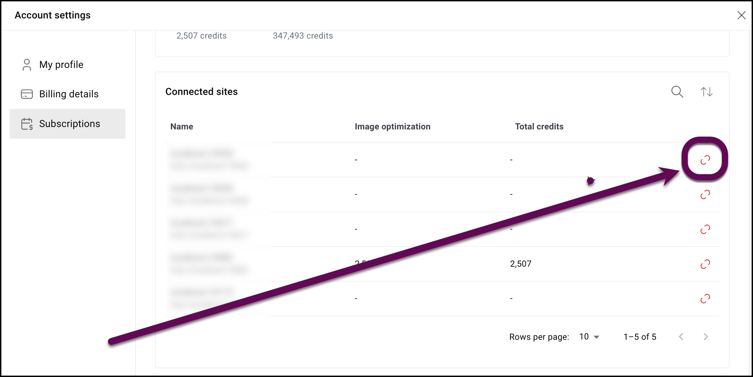Click the Total credits column header
This screenshot has width=753, height=377.
click(539, 127)
